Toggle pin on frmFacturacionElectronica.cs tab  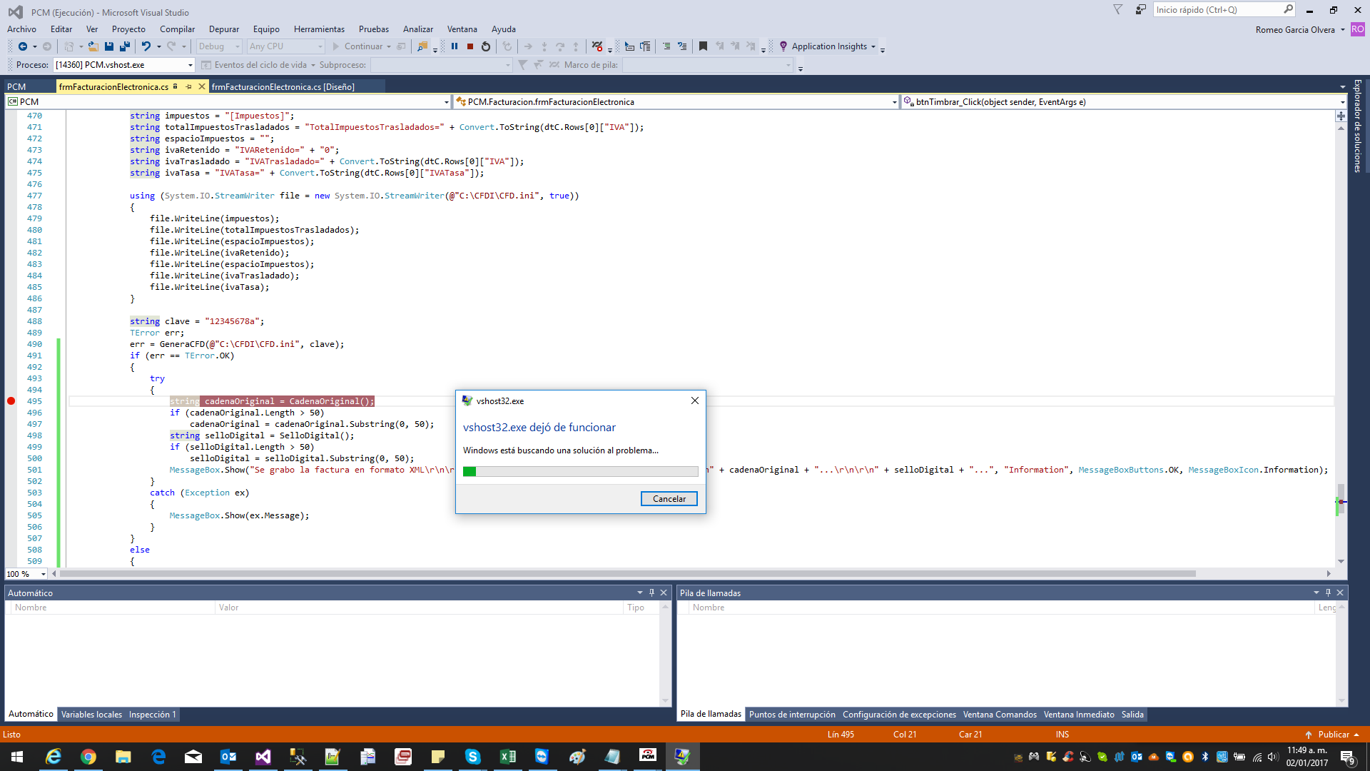(x=189, y=86)
